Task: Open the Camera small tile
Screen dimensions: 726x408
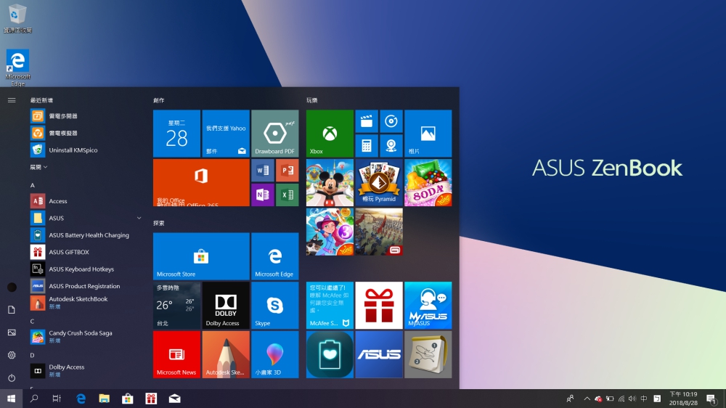Action: (x=391, y=146)
